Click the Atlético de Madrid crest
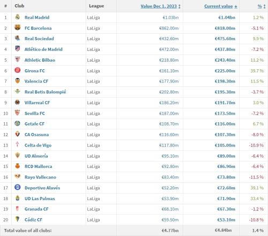This screenshot has height=236, width=268. click(18, 49)
